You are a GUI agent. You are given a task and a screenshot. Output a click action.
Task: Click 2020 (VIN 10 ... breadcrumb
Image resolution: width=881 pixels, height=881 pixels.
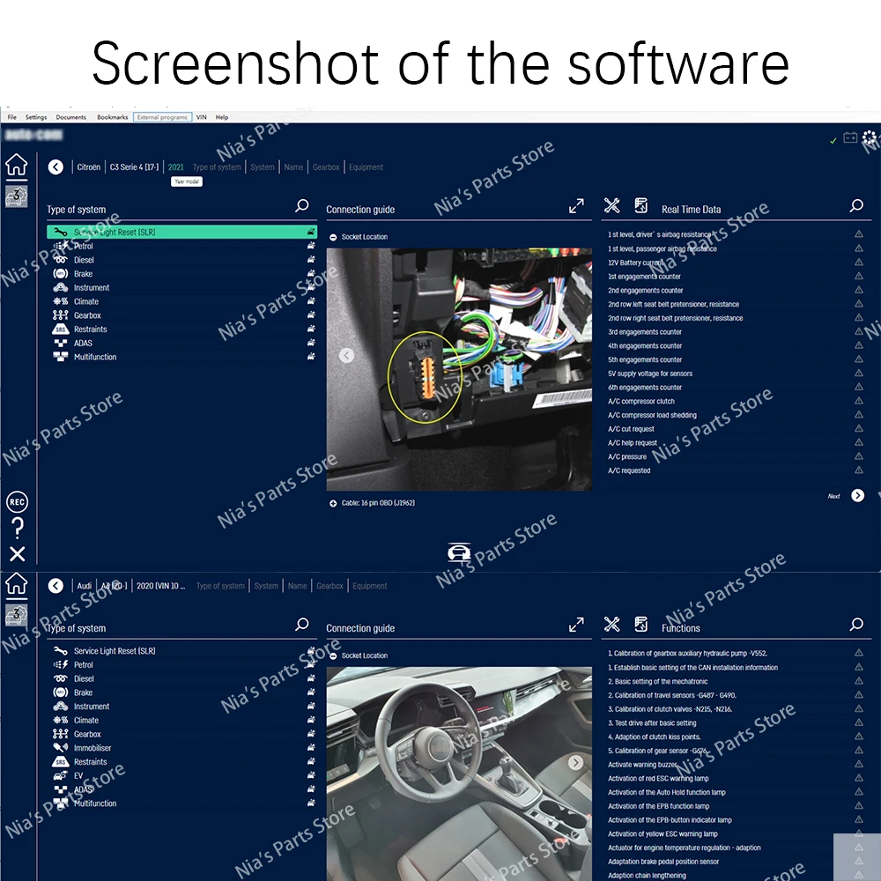point(160,586)
